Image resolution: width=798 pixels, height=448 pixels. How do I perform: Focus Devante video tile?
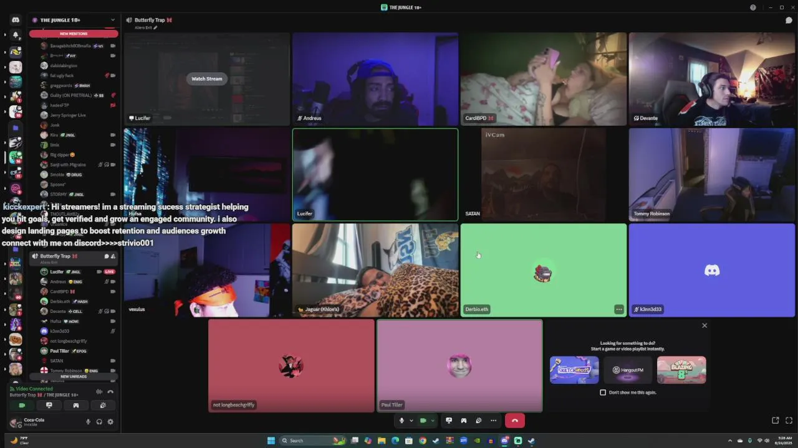(712, 79)
